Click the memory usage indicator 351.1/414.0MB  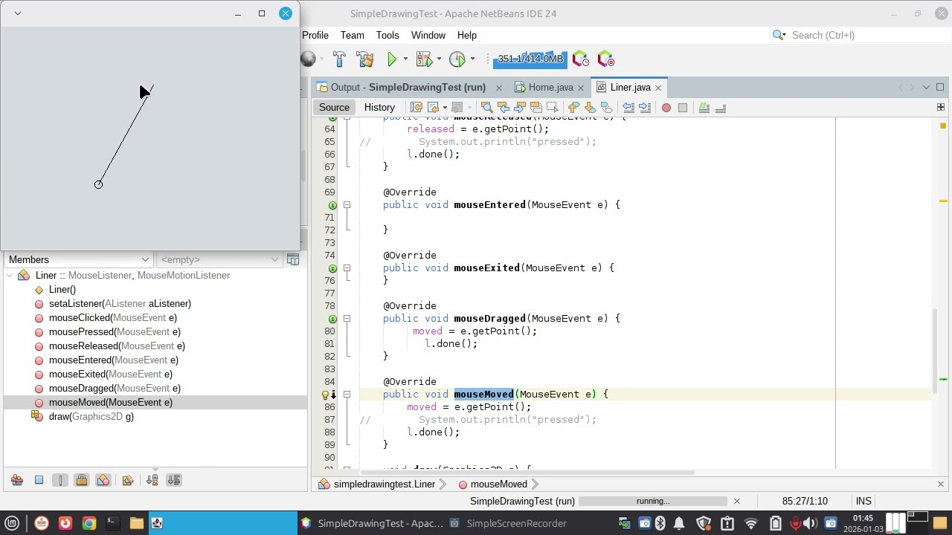530,59
